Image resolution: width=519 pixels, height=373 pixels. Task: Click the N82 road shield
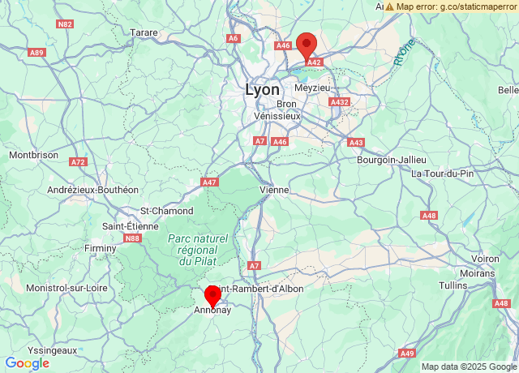coord(65,24)
